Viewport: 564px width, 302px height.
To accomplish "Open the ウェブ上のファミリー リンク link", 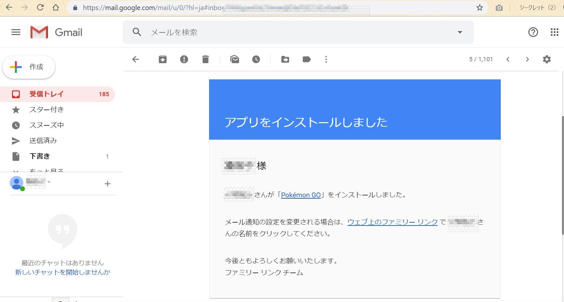I will [x=393, y=222].
